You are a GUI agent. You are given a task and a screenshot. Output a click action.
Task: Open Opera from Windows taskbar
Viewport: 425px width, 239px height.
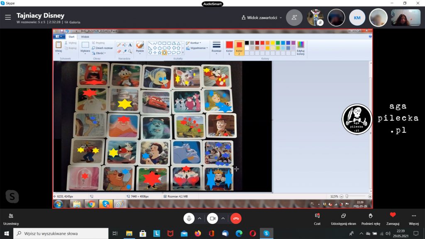(x=253, y=233)
